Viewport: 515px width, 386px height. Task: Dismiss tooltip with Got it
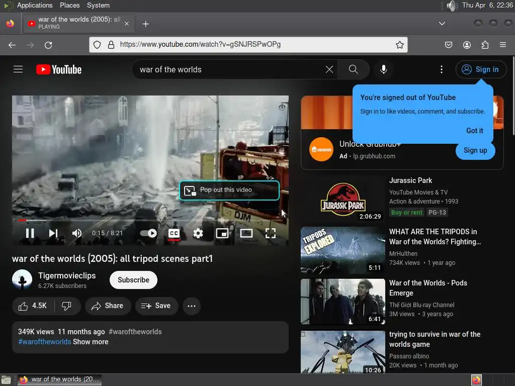(x=475, y=131)
